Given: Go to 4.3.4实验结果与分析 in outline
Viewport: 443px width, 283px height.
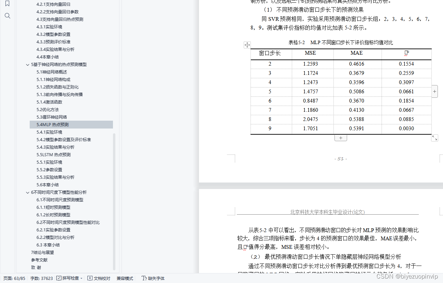Looking at the screenshot, I should [x=55, y=49].
